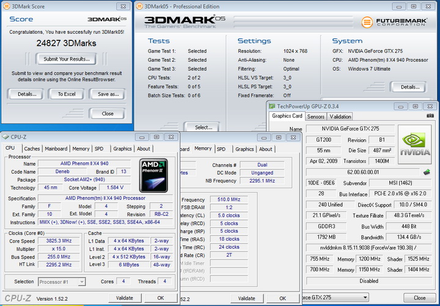Click Close button in 3DMark Score window
440x306 pixels.
(x=107, y=114)
